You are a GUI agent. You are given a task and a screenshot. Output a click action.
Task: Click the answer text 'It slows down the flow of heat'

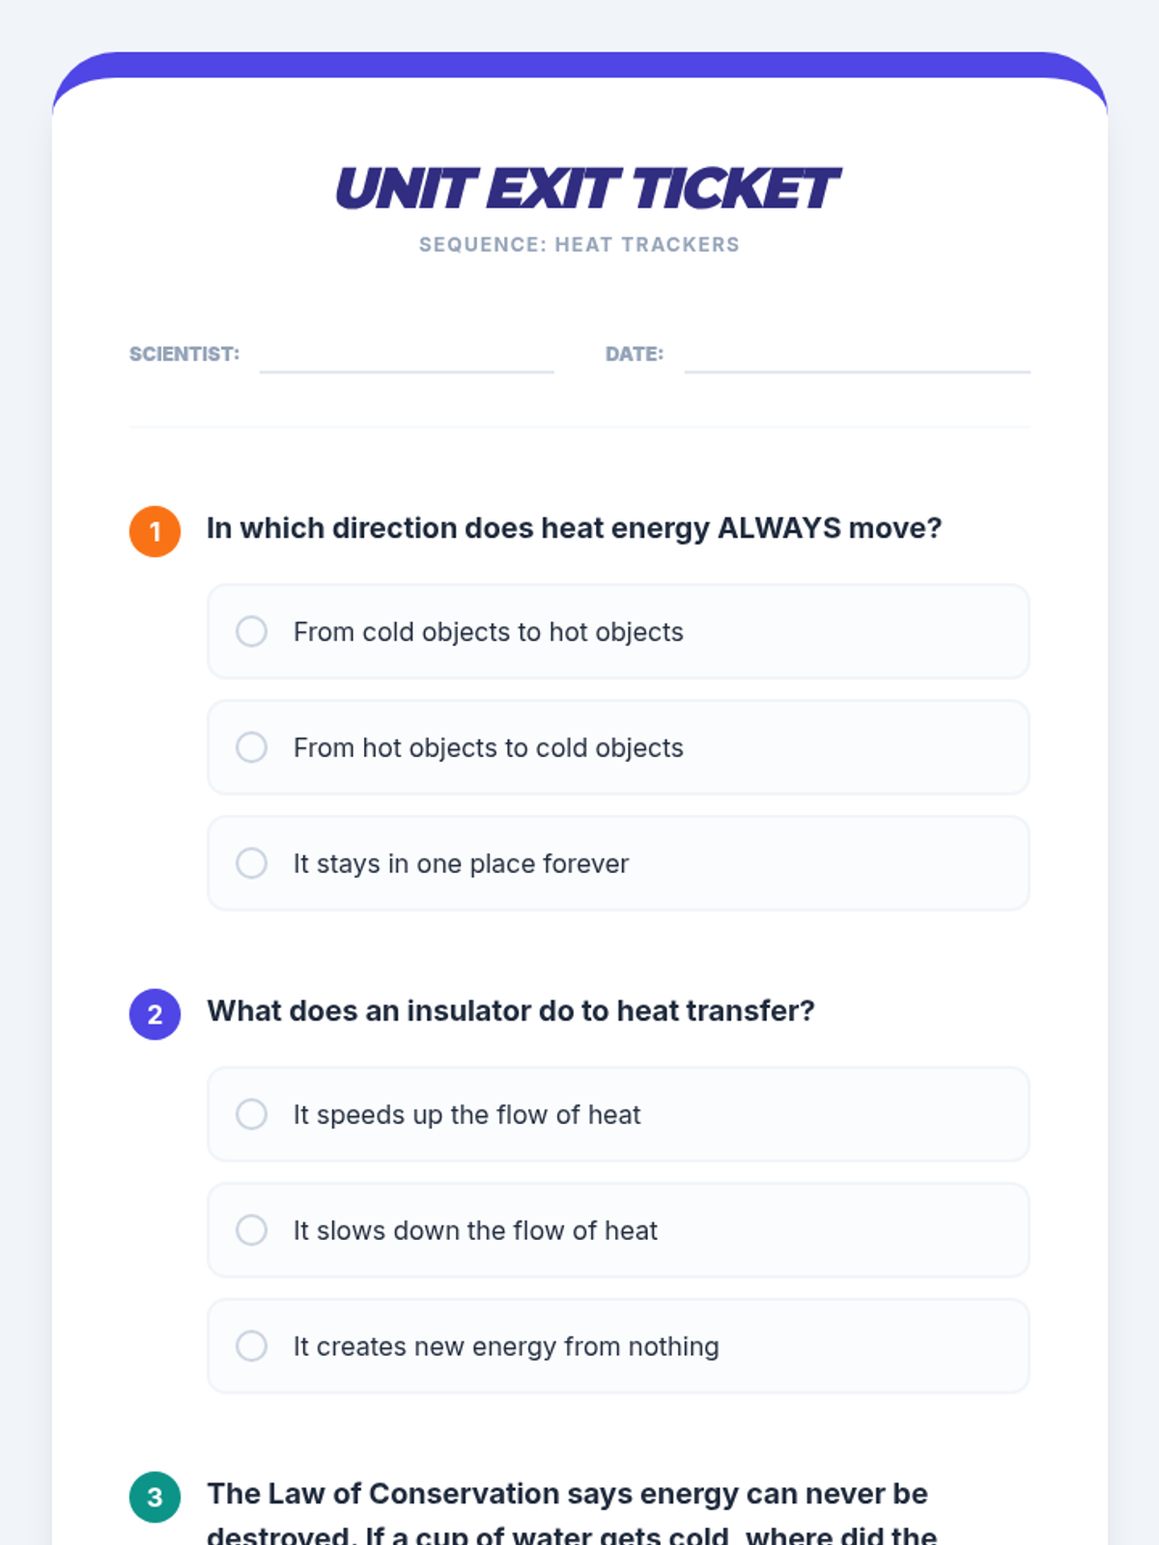coord(475,1230)
